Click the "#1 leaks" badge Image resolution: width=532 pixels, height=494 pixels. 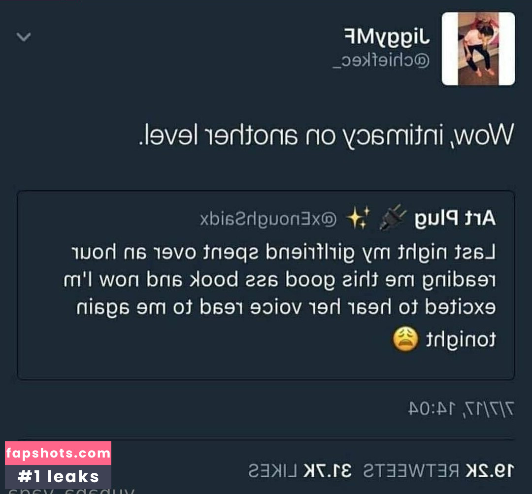pyautogui.click(x=58, y=476)
